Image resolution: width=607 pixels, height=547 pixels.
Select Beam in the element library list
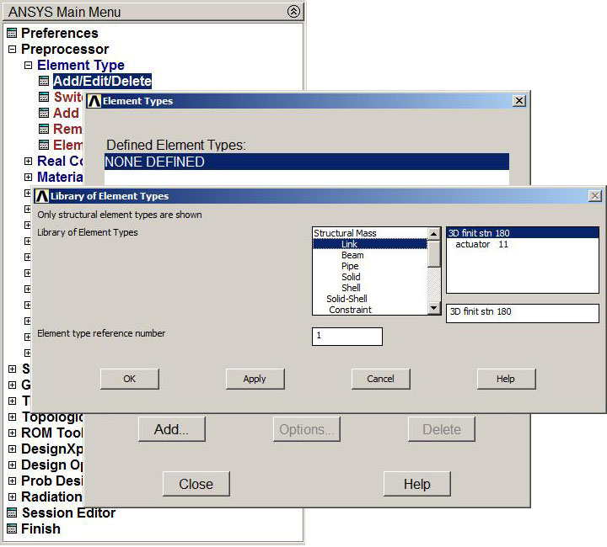click(352, 255)
